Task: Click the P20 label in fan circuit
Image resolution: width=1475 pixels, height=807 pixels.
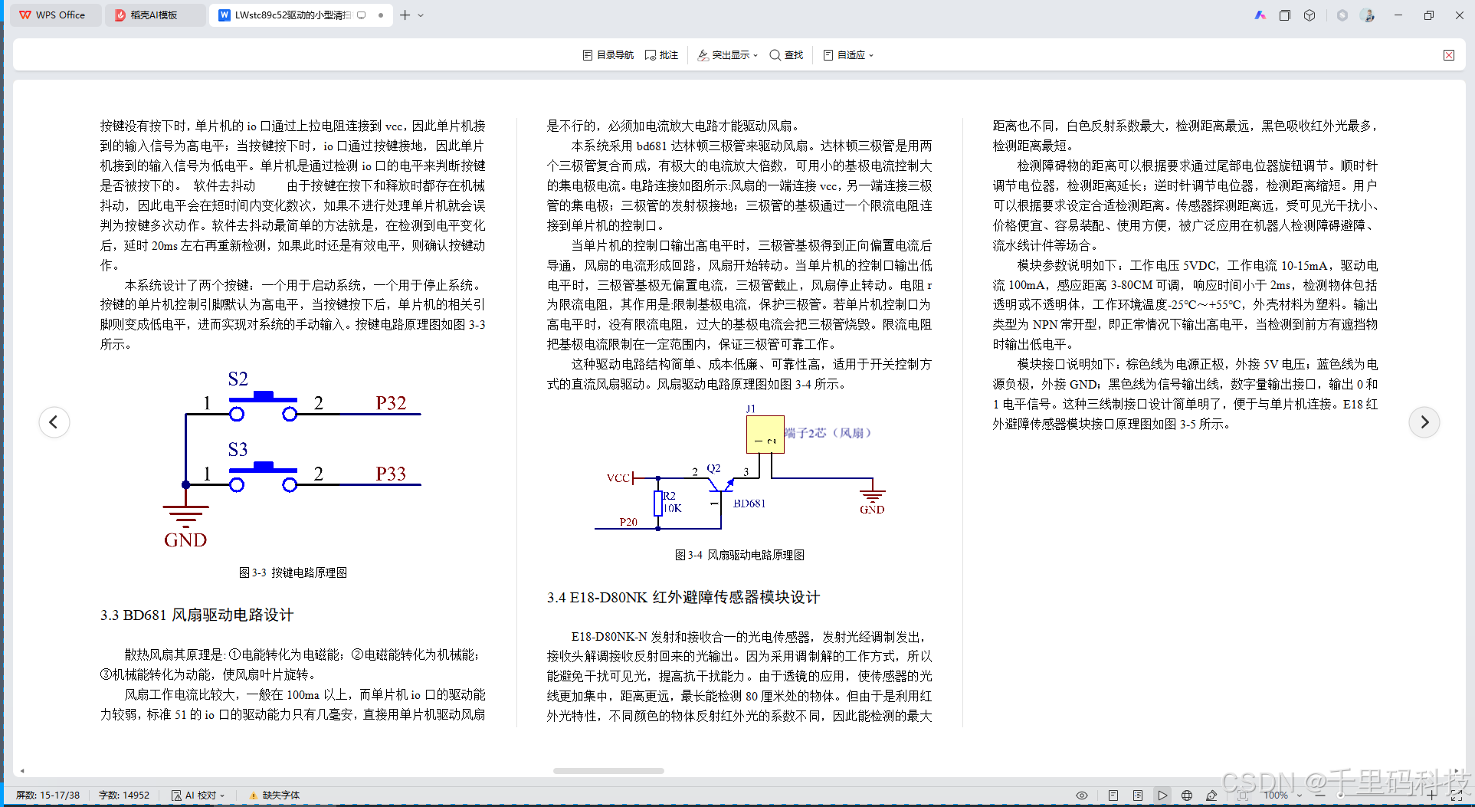Action: click(628, 522)
